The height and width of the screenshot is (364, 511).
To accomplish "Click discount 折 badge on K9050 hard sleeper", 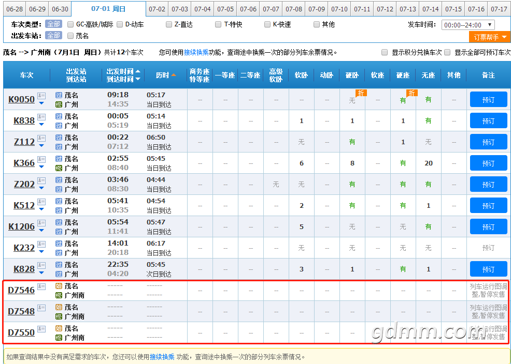I will pos(361,93).
